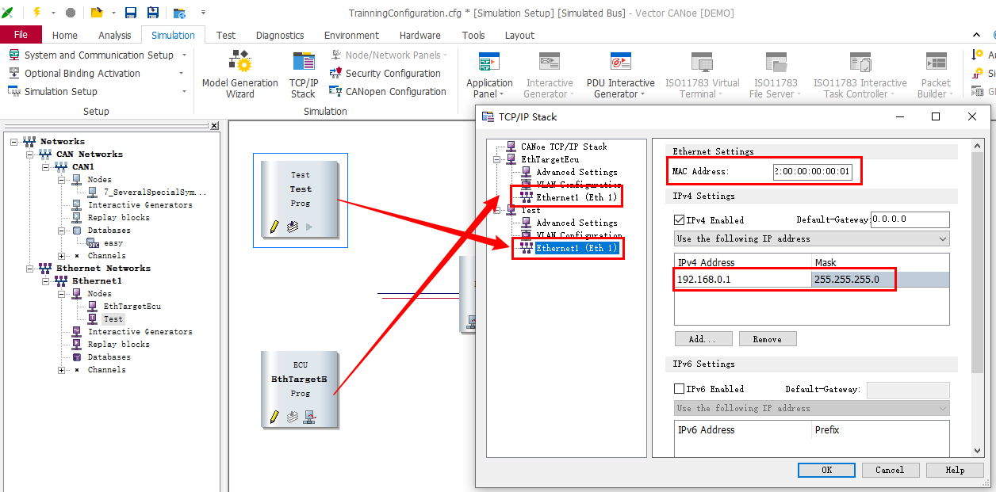Select Advanced Settings under Test in dialog
This screenshot has height=492, width=996.
point(577,223)
